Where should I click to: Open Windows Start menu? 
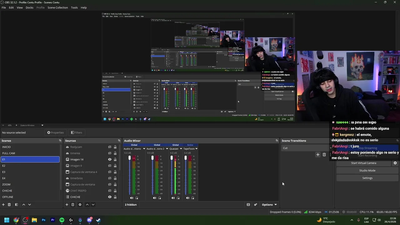coord(7,220)
